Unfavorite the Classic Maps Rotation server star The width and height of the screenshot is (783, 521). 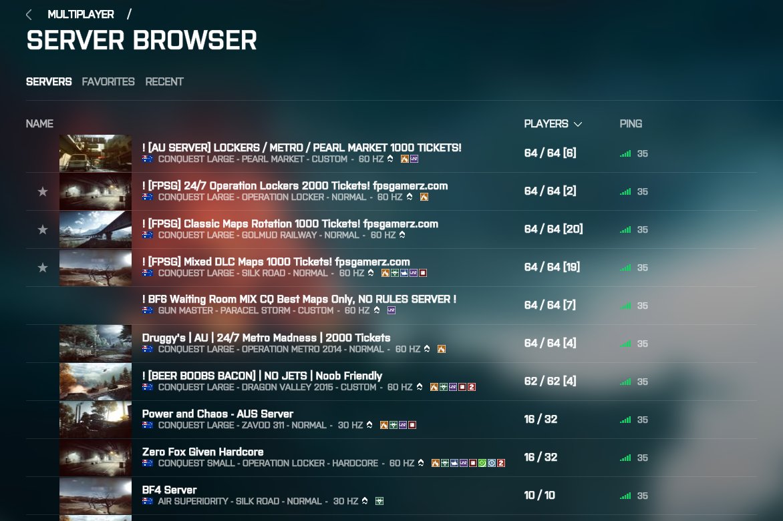(x=43, y=229)
